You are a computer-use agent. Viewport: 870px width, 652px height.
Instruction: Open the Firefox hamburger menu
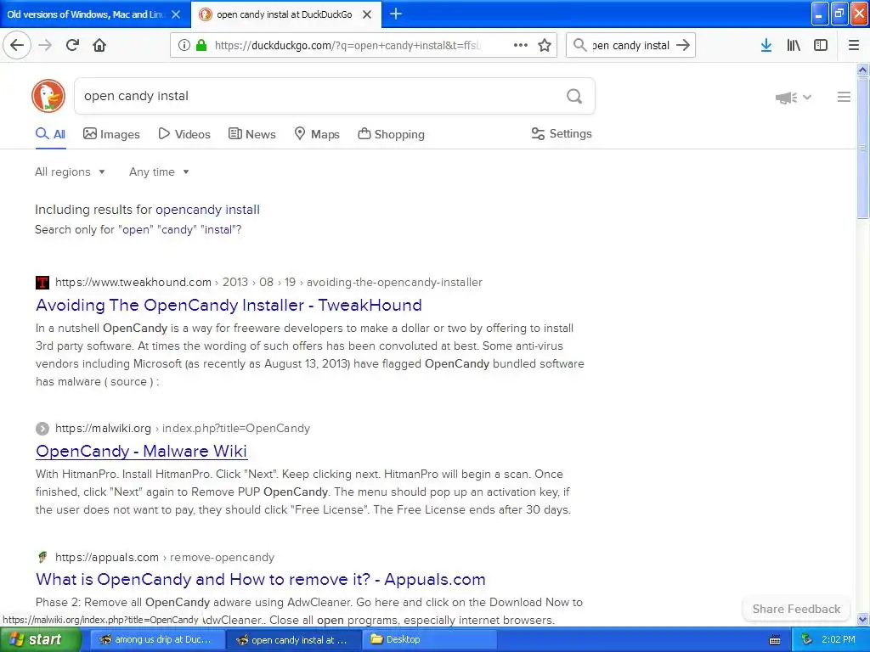pos(854,45)
